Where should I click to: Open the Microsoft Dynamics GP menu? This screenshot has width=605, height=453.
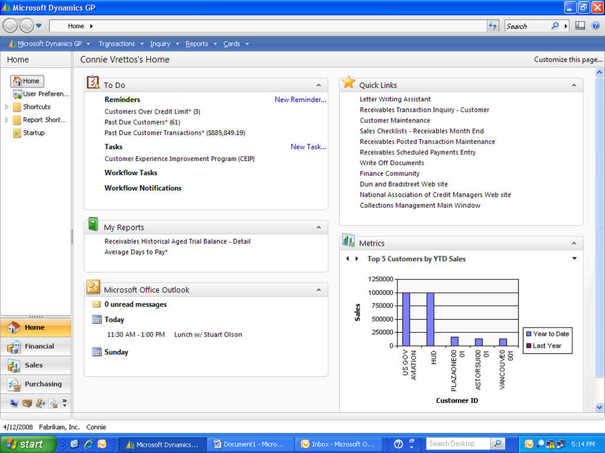click(49, 44)
